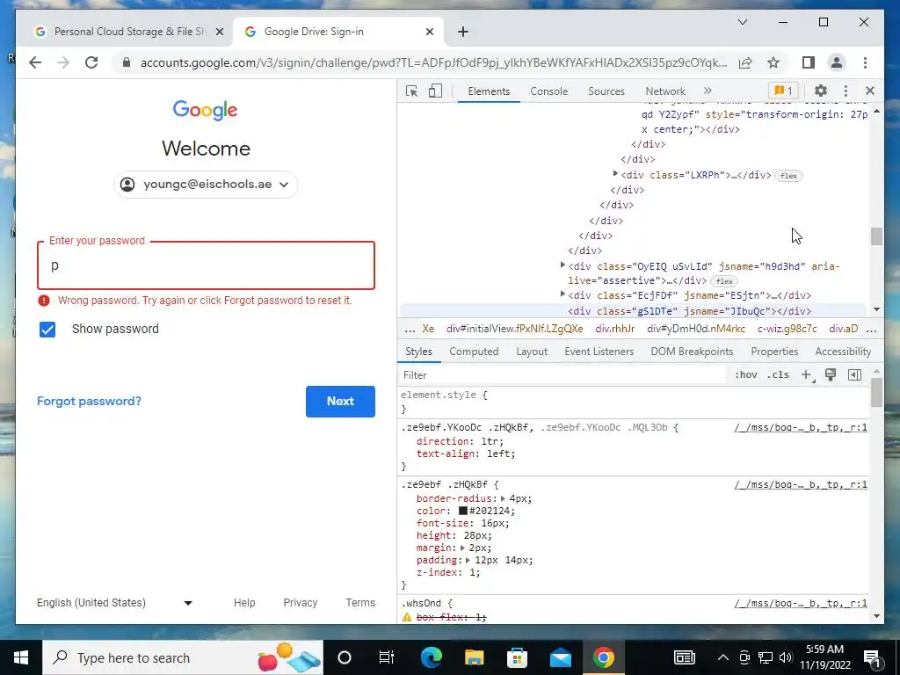Open the Help link
This screenshot has height=675, width=900.
pyautogui.click(x=244, y=603)
